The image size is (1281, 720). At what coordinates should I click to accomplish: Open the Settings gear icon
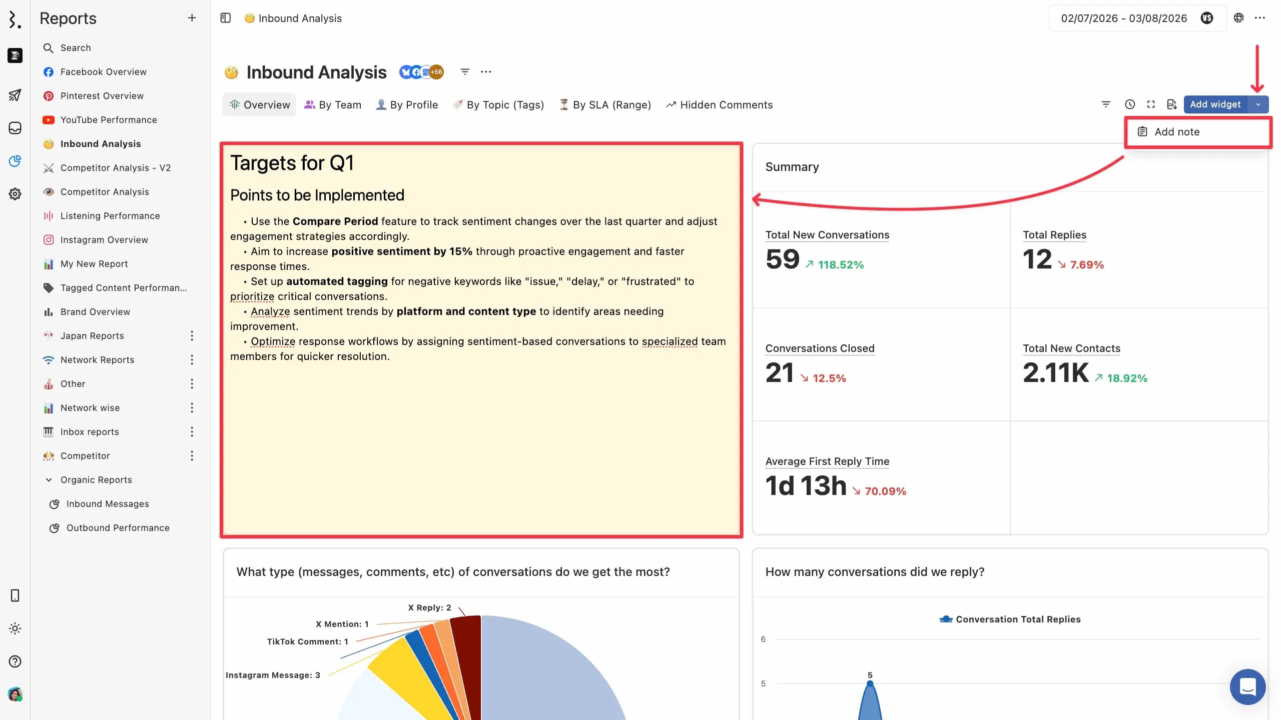(15, 194)
